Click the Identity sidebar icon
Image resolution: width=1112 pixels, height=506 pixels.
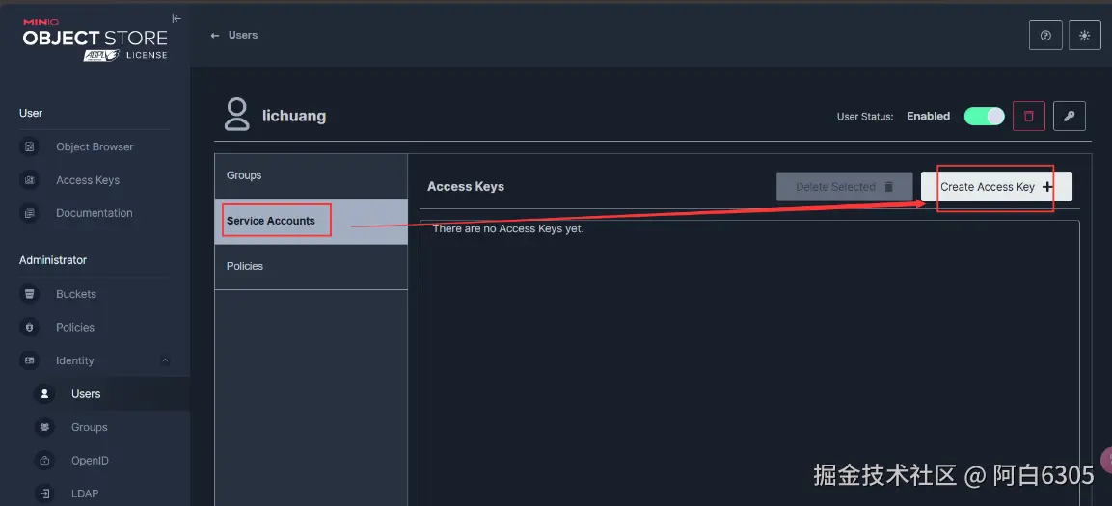pyautogui.click(x=29, y=360)
